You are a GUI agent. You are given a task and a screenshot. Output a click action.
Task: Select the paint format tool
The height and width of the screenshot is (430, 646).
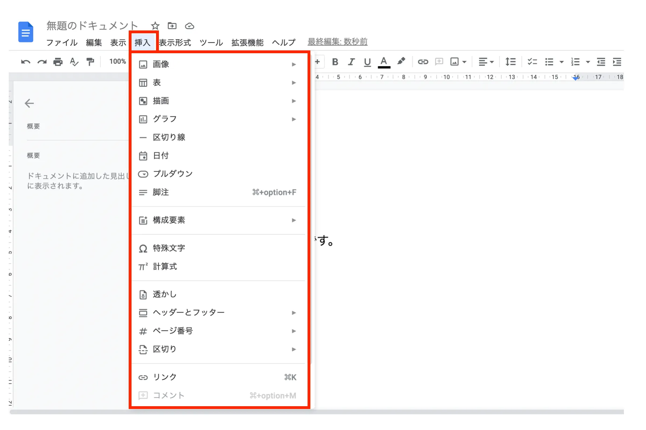click(x=90, y=62)
